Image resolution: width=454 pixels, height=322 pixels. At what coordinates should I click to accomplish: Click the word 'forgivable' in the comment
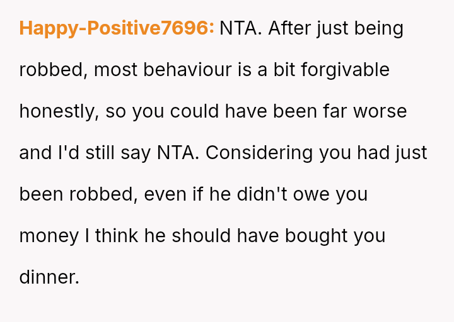[345, 70]
